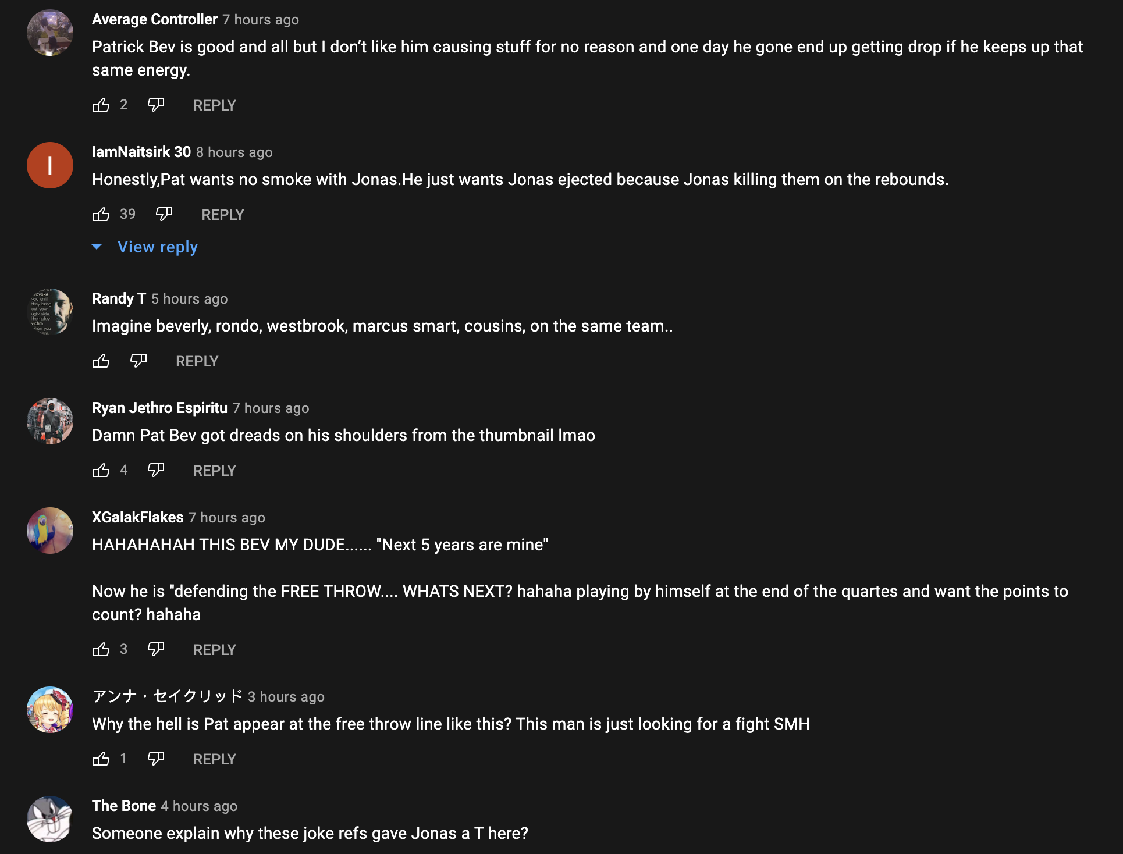
Task: Dislike Average Controller's comment
Action: 156,105
